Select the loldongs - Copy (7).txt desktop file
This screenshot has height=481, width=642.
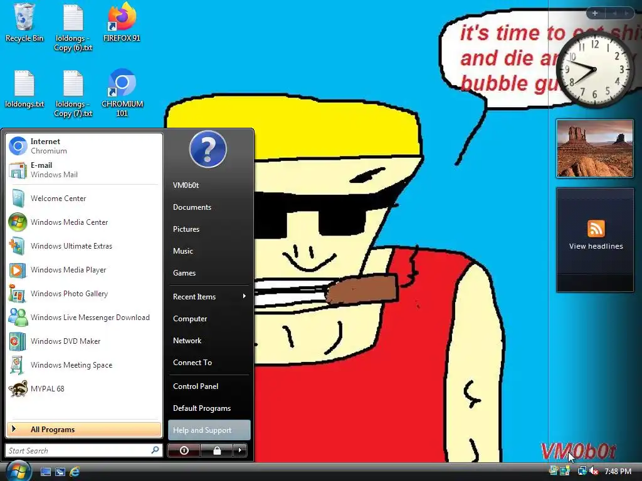[x=73, y=93]
